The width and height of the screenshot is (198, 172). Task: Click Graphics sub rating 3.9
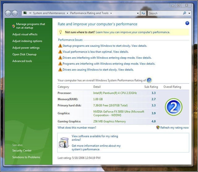(153, 113)
